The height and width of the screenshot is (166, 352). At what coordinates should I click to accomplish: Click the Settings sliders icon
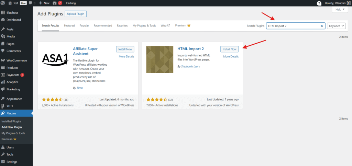click(3, 162)
